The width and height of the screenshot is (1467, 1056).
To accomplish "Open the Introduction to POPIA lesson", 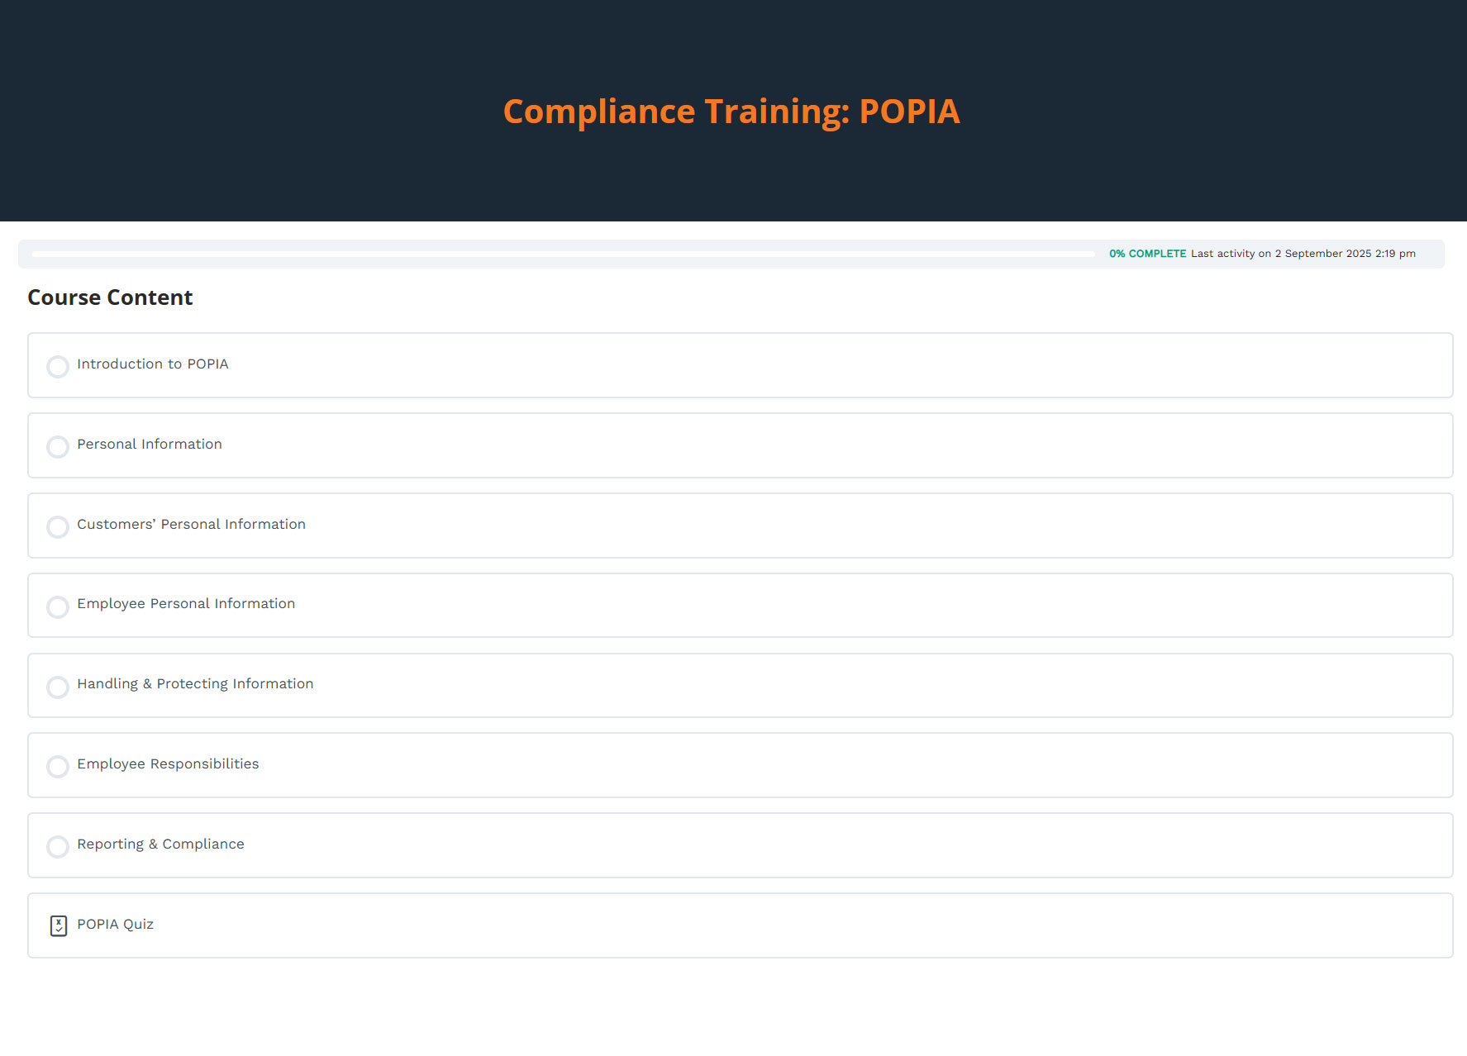I will [153, 364].
